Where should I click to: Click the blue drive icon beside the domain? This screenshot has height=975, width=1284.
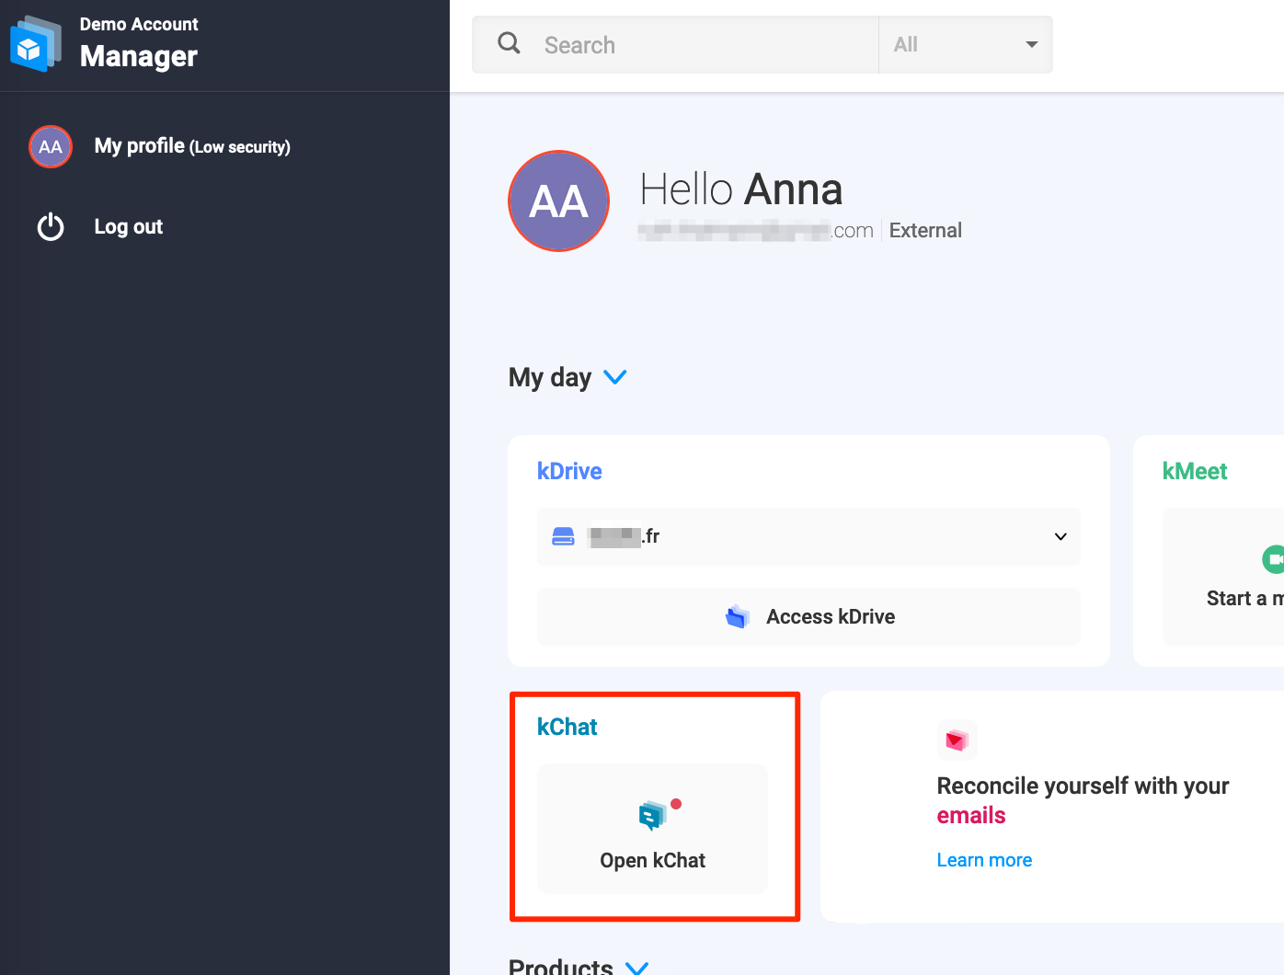click(564, 536)
